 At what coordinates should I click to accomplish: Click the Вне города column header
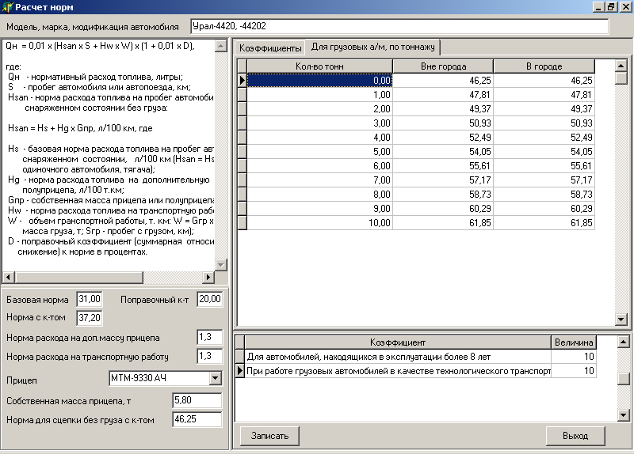tap(443, 66)
